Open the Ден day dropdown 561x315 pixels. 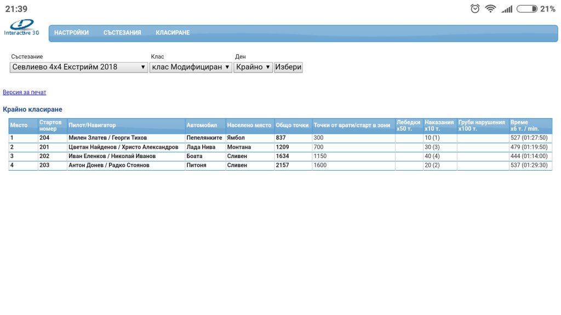253,67
